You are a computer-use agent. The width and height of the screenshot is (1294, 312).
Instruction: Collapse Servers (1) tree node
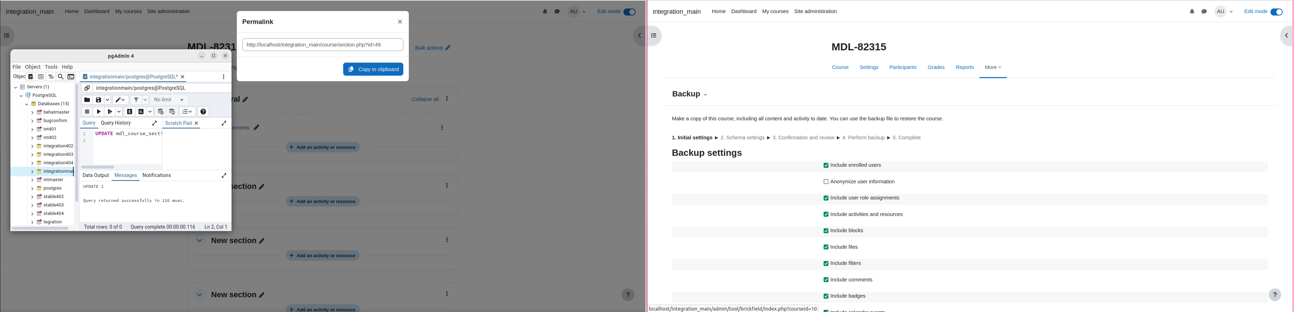coord(16,87)
